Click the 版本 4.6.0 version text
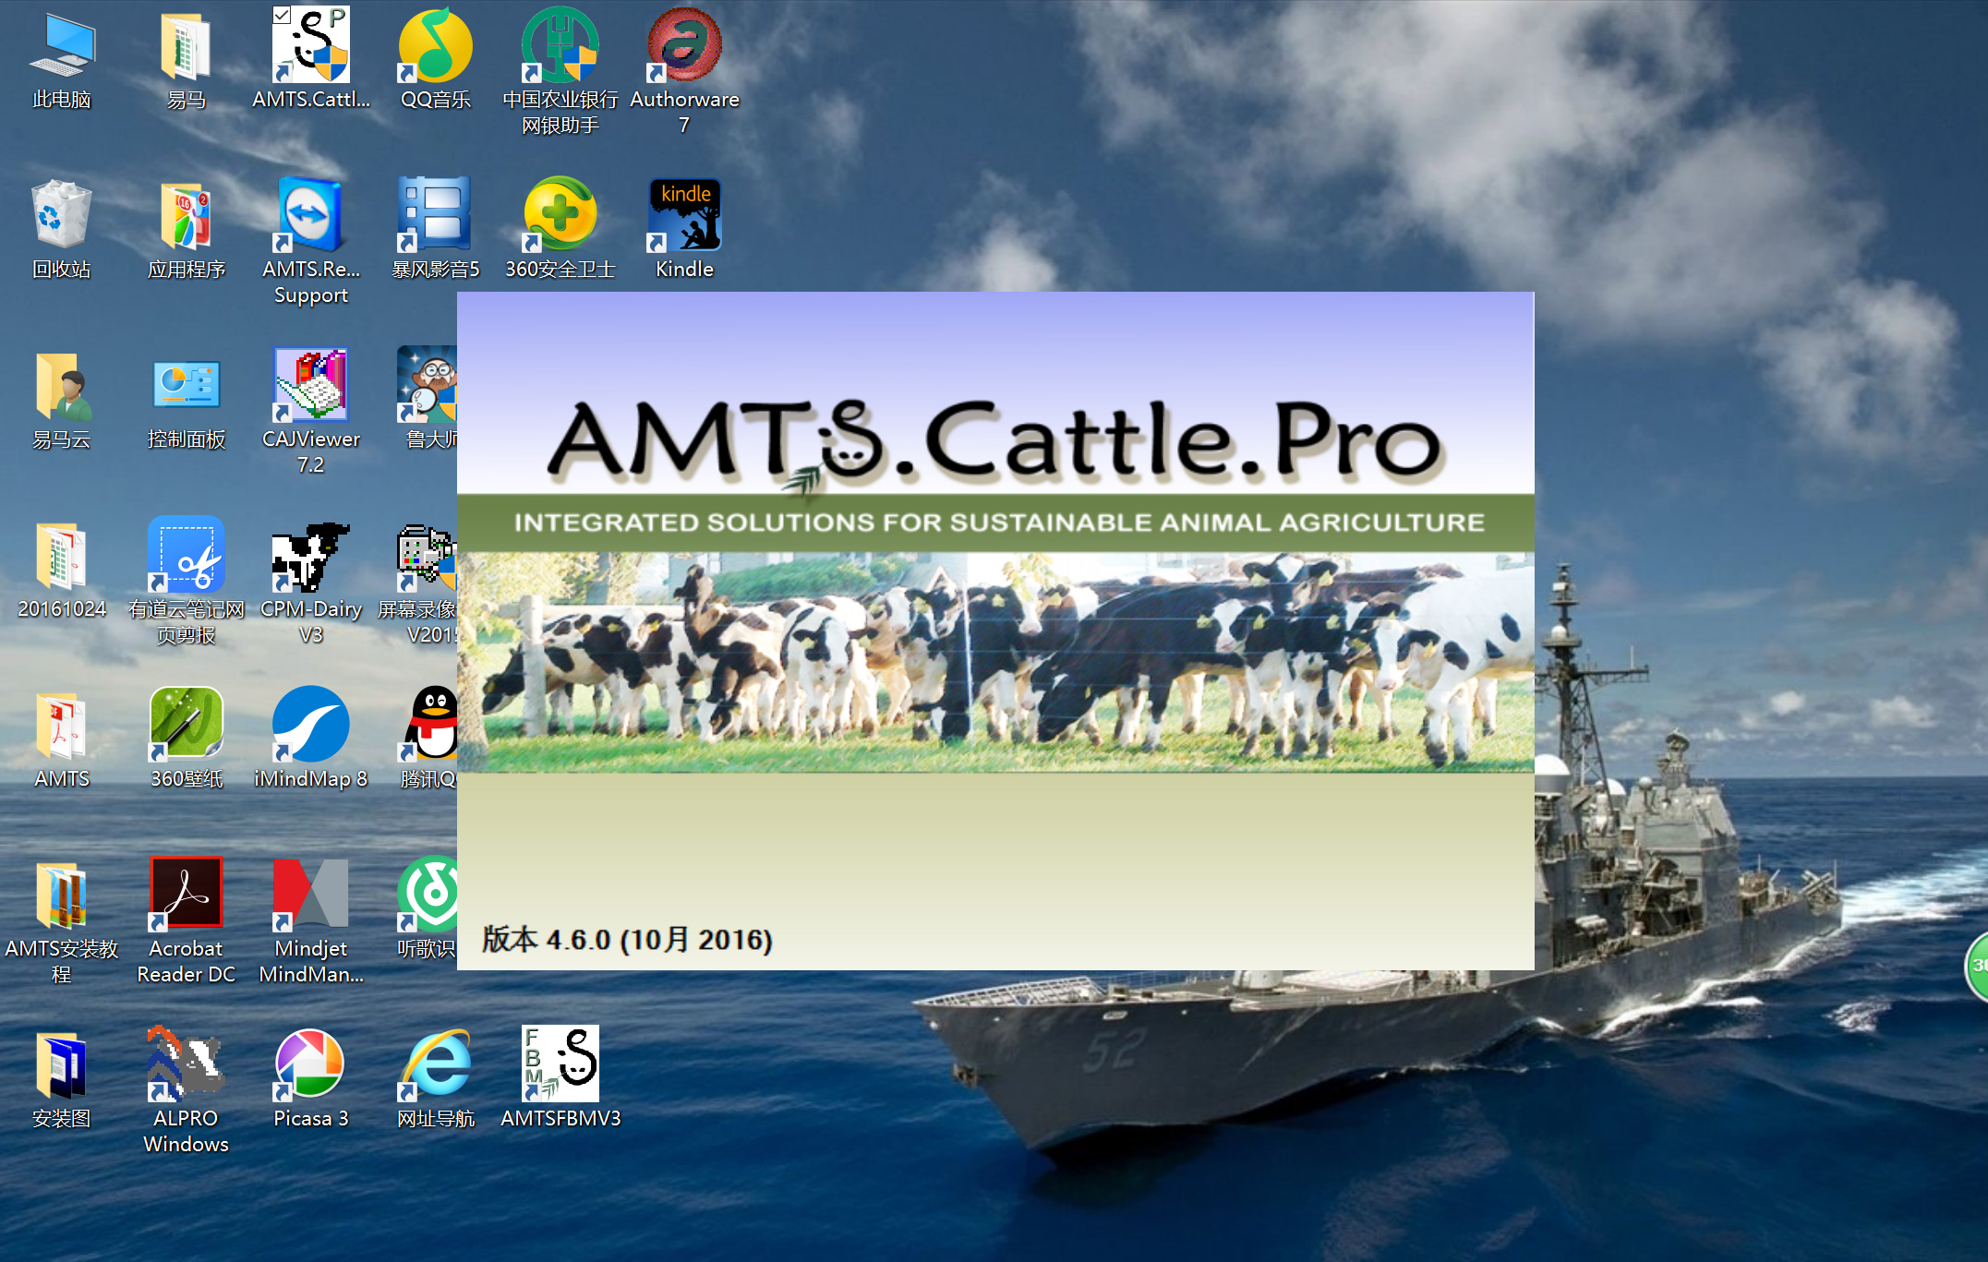 click(x=627, y=940)
